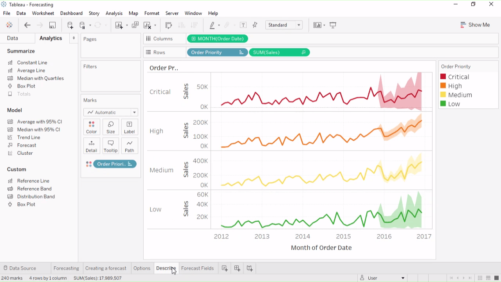501x282 pixels.
Task: Click the Fix axes pin icon
Action: (x=255, y=25)
